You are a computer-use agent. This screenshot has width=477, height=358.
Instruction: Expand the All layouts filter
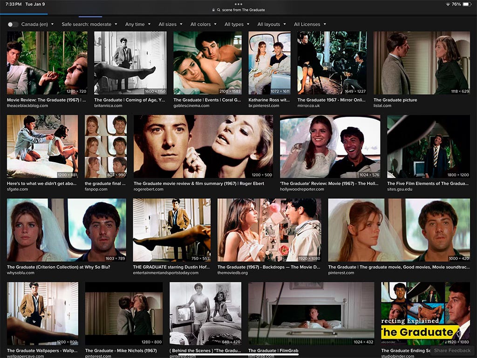272,24
